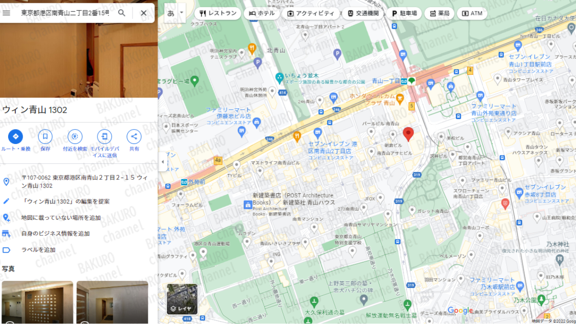Select the レストラン category chip
Viewport: 576px width, 324px height.
218,13
